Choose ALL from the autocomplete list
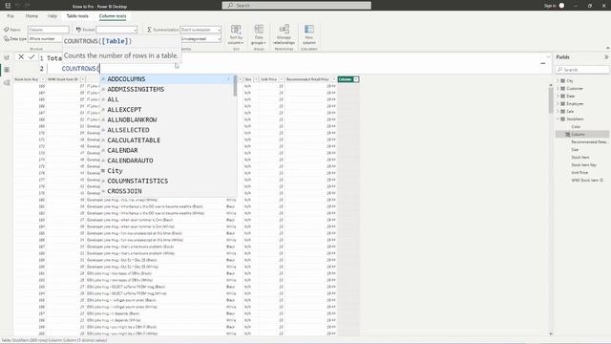Screen dimensions: 611x344 (168, 99)
